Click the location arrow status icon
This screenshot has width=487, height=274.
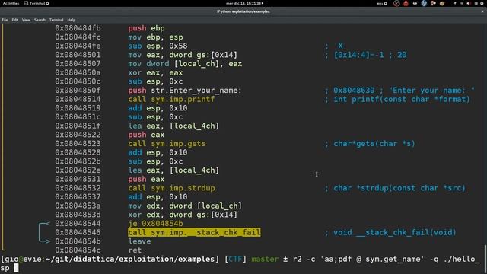[455, 3]
